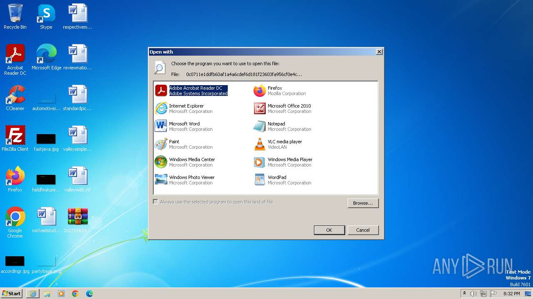533x299 pixels.
Task: Choose VLC media player entry
Action: tap(278, 144)
